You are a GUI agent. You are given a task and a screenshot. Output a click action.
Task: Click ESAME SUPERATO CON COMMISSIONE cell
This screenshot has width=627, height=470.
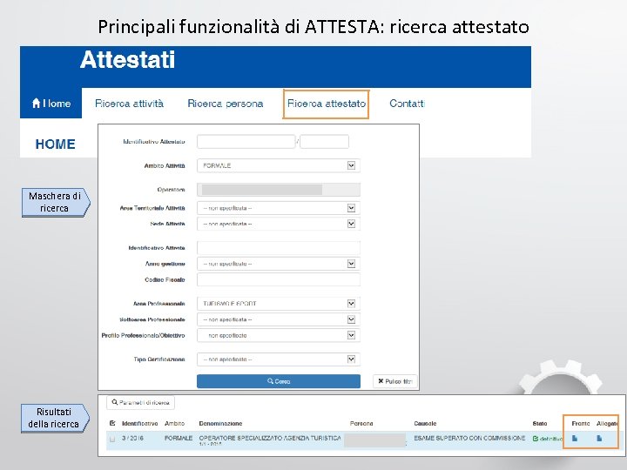tap(469, 438)
